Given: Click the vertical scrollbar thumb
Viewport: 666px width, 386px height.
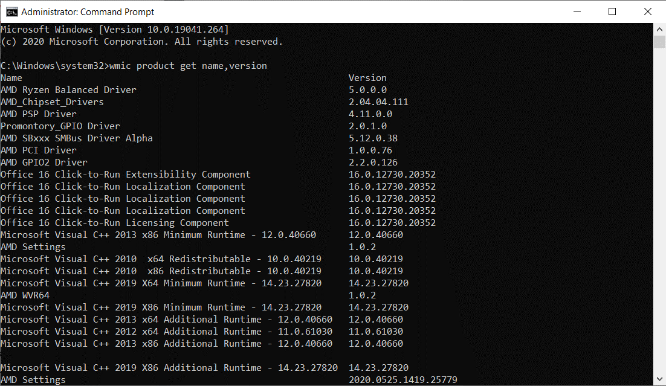Looking at the screenshot, I should pos(659,42).
